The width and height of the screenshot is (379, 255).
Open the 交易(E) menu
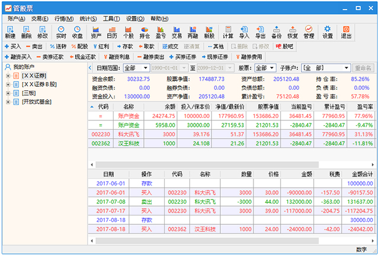(40, 18)
